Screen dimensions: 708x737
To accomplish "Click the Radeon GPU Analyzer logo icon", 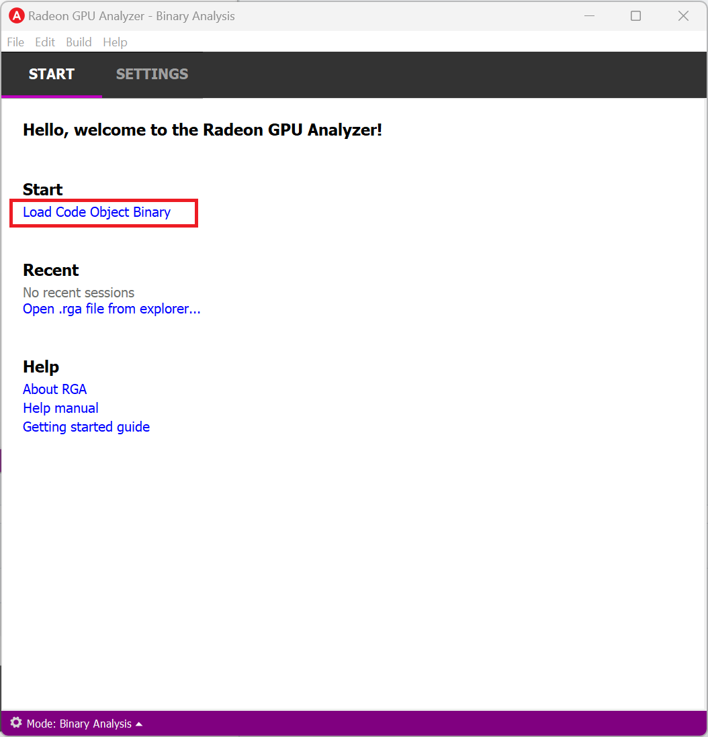I will pos(17,16).
